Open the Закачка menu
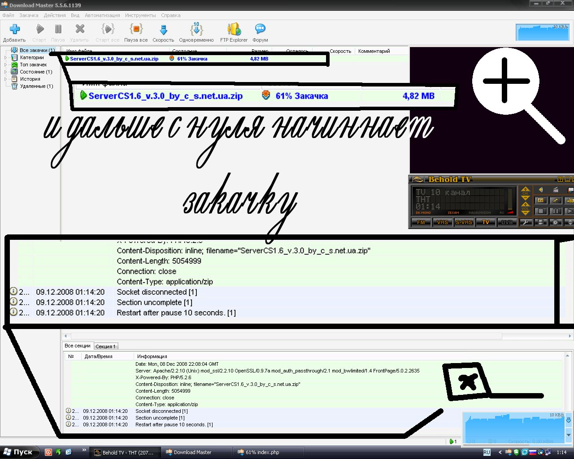This screenshot has width=574, height=459. (29, 15)
